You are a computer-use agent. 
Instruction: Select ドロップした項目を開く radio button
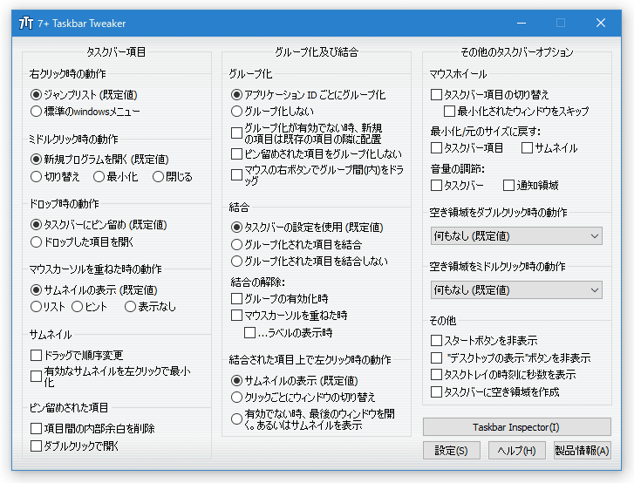(x=36, y=242)
